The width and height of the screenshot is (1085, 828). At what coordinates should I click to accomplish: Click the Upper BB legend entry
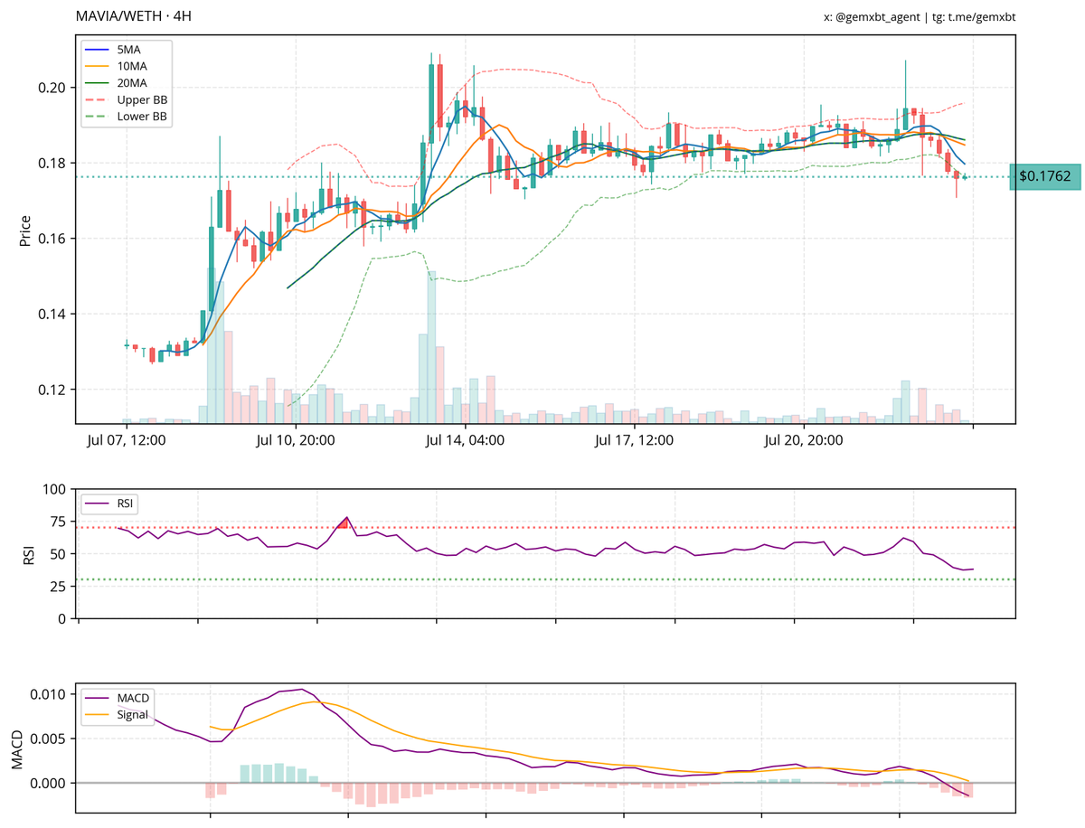(127, 99)
